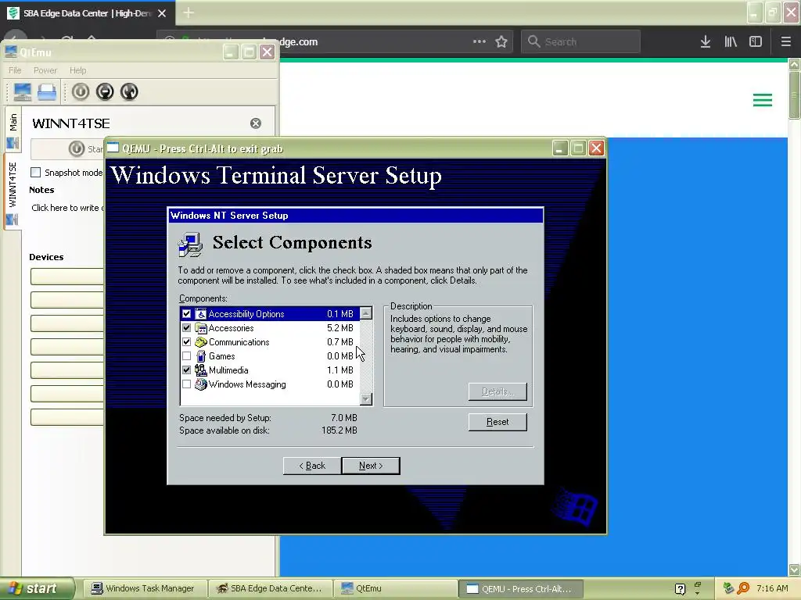Bookmark this page with star icon
Screen dimensions: 801x600
click(501, 42)
